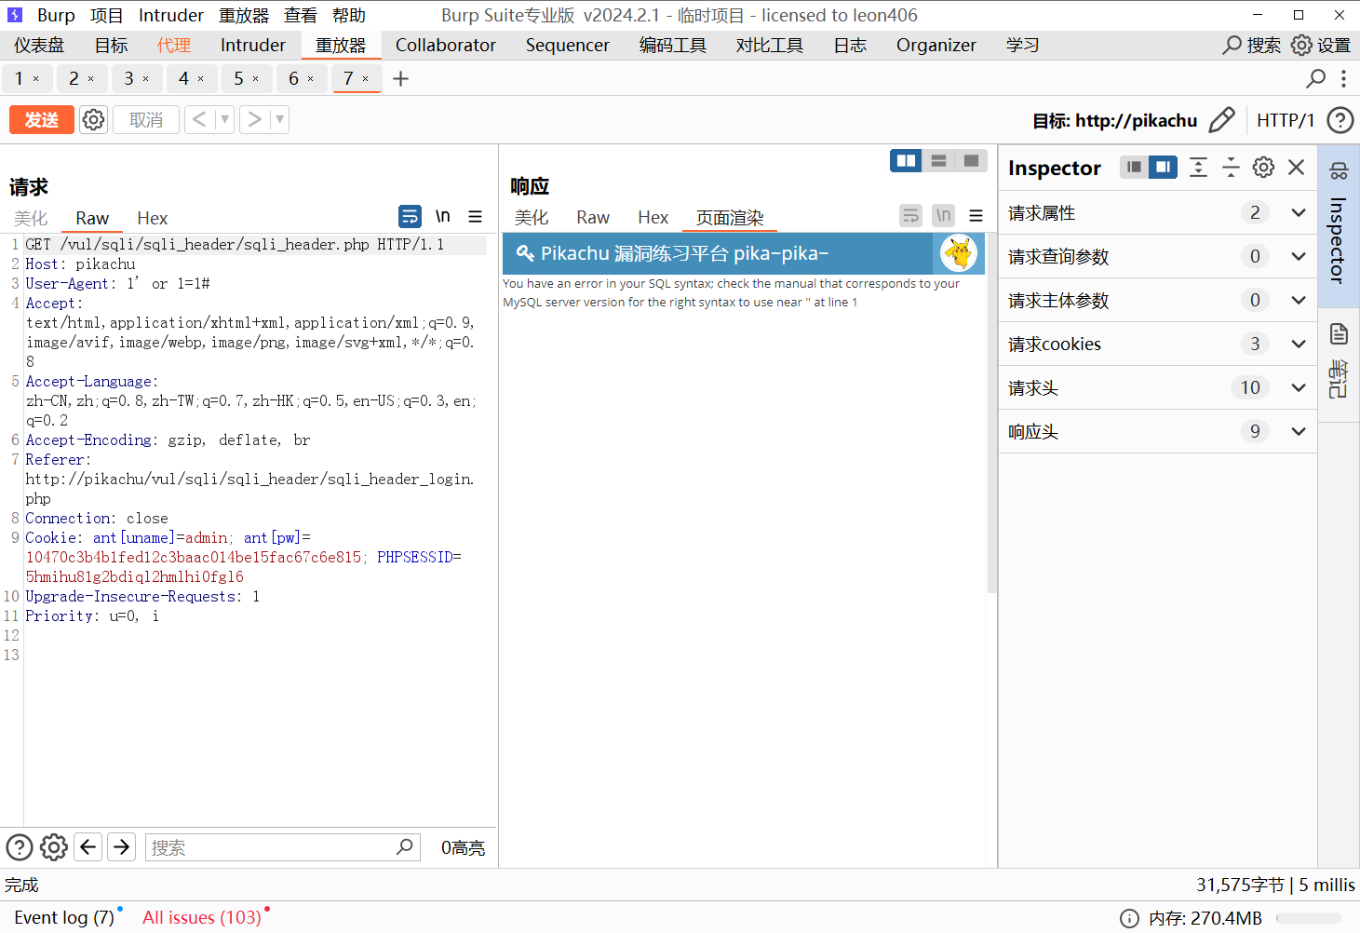Screen dimensions: 1360x933
Task: Open the 编码工具 Decoder tab
Action: pyautogui.click(x=673, y=46)
